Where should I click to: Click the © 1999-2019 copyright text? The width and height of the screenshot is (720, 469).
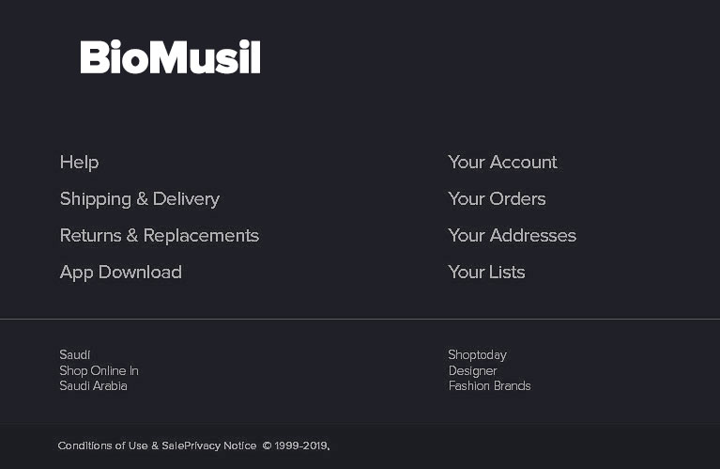pyautogui.click(x=296, y=446)
